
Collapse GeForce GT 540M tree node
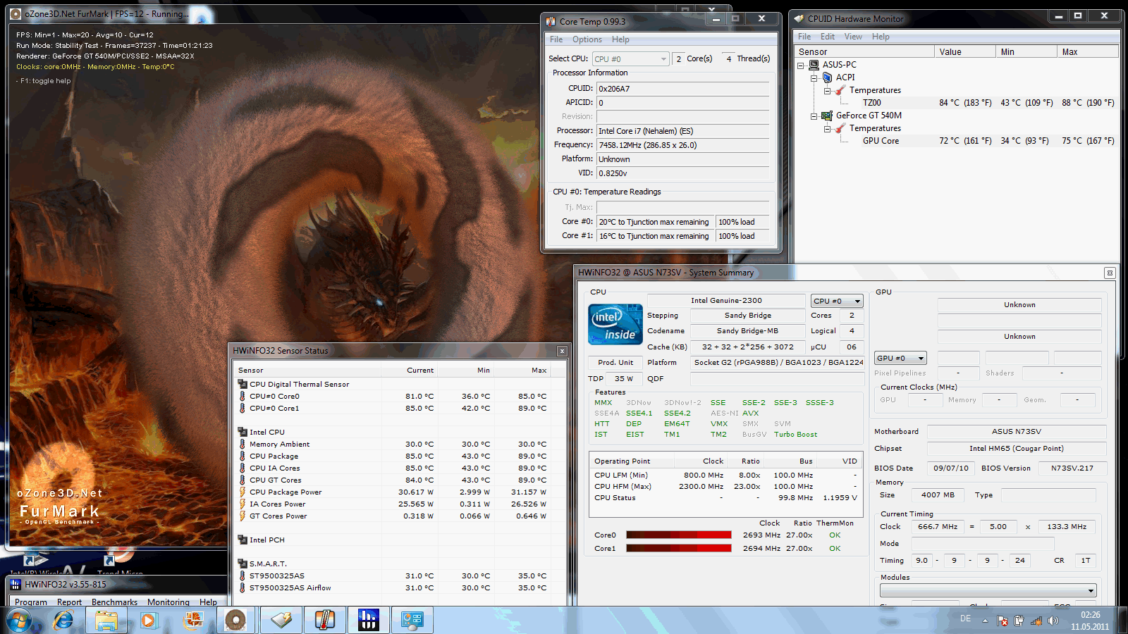point(814,116)
